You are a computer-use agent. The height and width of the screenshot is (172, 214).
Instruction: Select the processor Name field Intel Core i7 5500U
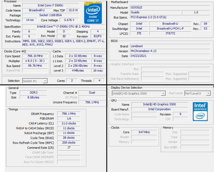click(51, 6)
